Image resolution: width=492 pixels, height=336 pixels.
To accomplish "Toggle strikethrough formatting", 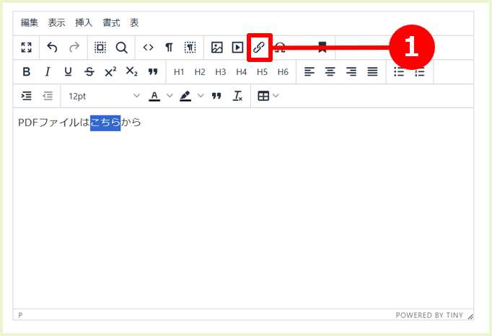I will [x=89, y=72].
